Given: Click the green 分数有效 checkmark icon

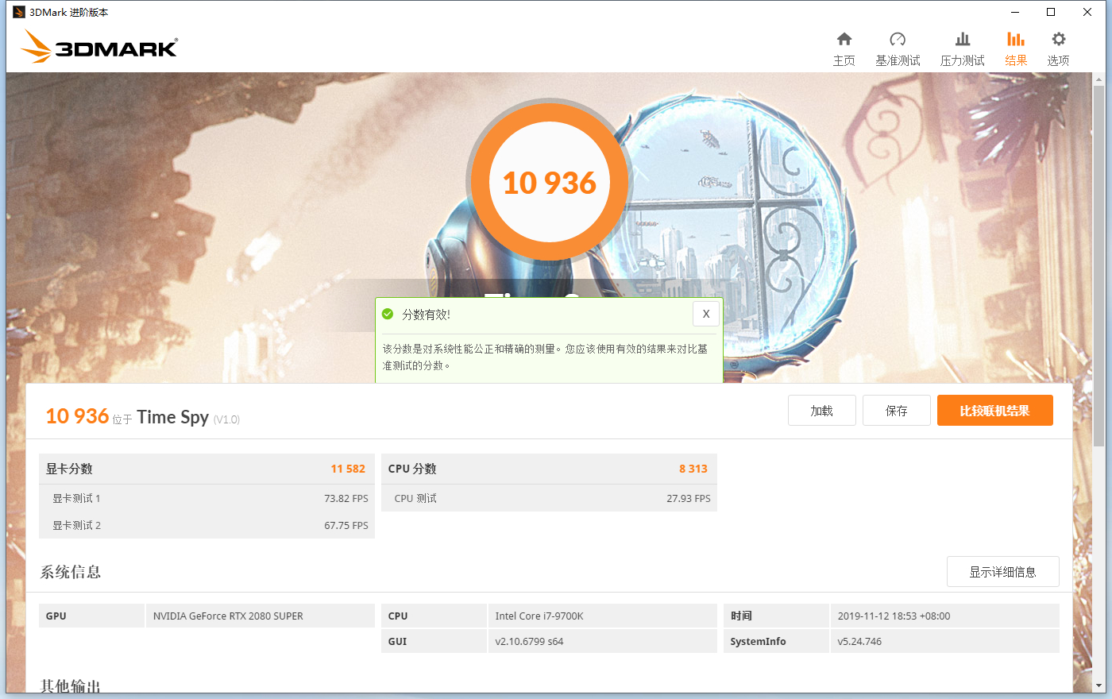Looking at the screenshot, I should [388, 314].
